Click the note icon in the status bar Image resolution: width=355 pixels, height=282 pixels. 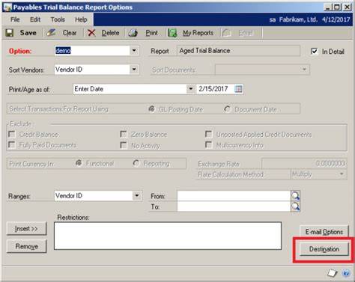click(333, 273)
